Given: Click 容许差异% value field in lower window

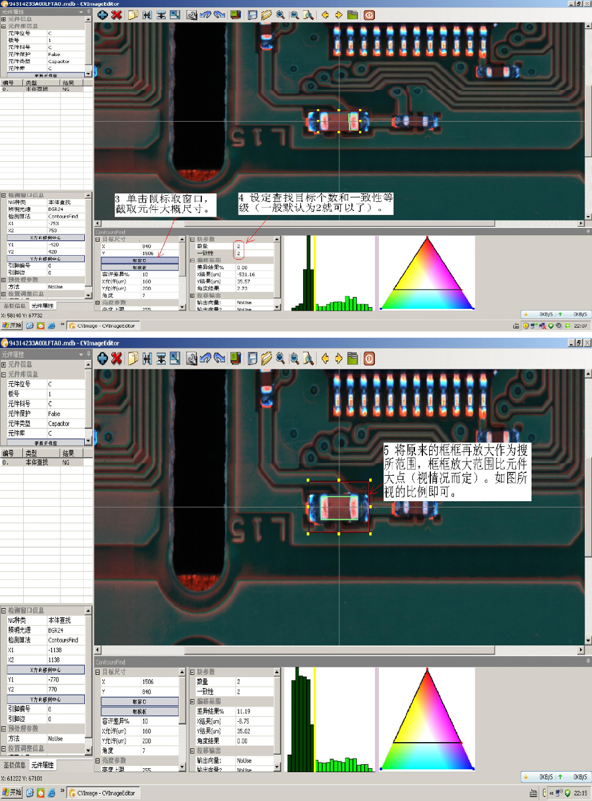Looking at the screenshot, I should [x=160, y=721].
